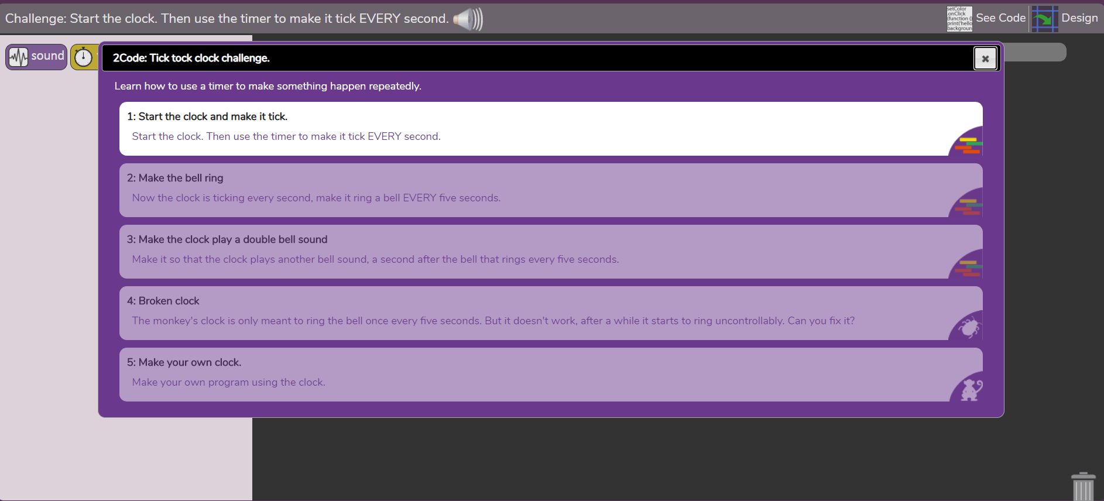Click the description 'Start the clock. Then use the timer' in card 1
The height and width of the screenshot is (501, 1104).
286,136
